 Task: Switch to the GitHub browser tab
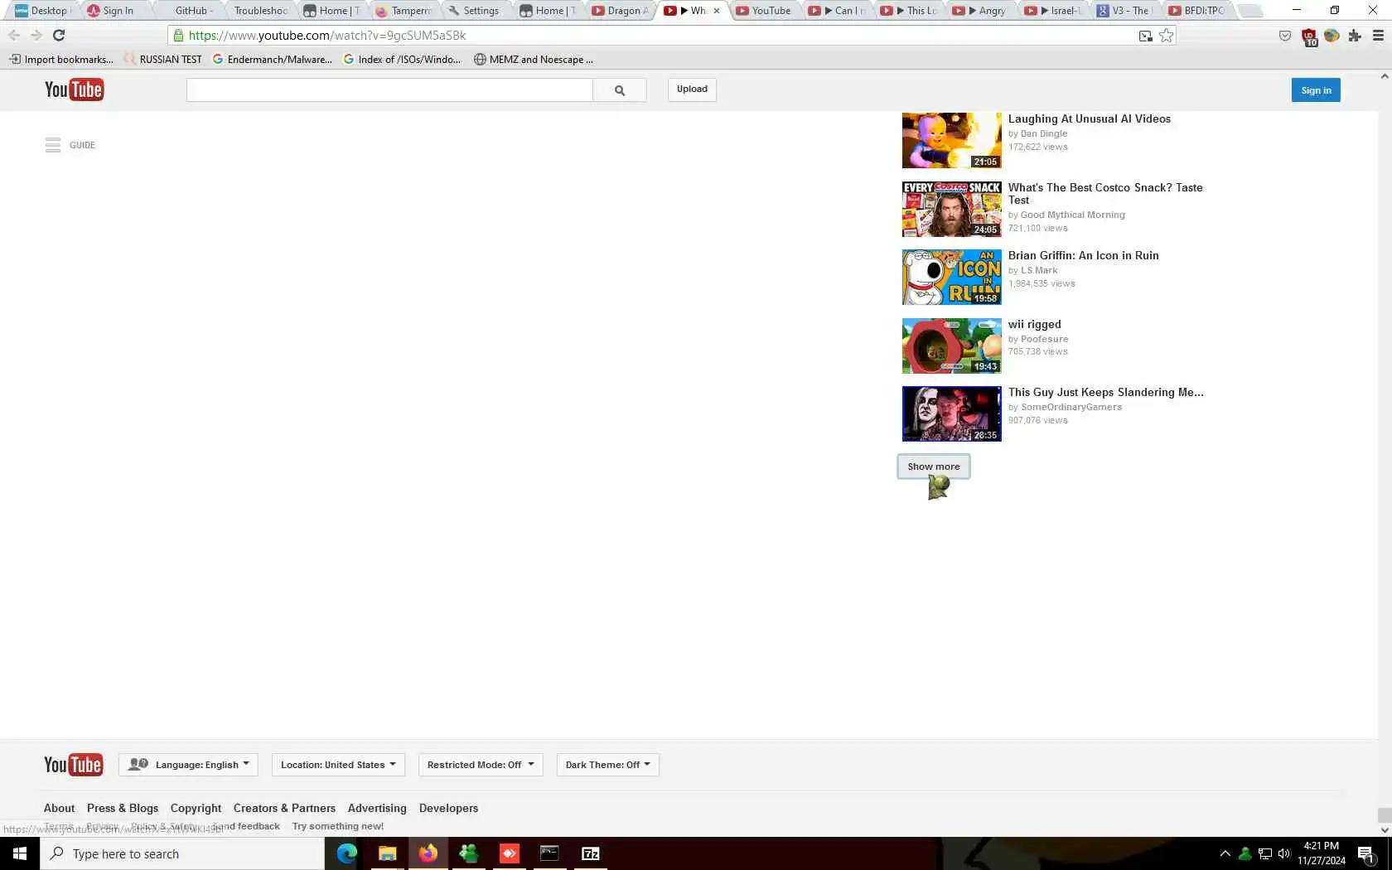tap(191, 11)
